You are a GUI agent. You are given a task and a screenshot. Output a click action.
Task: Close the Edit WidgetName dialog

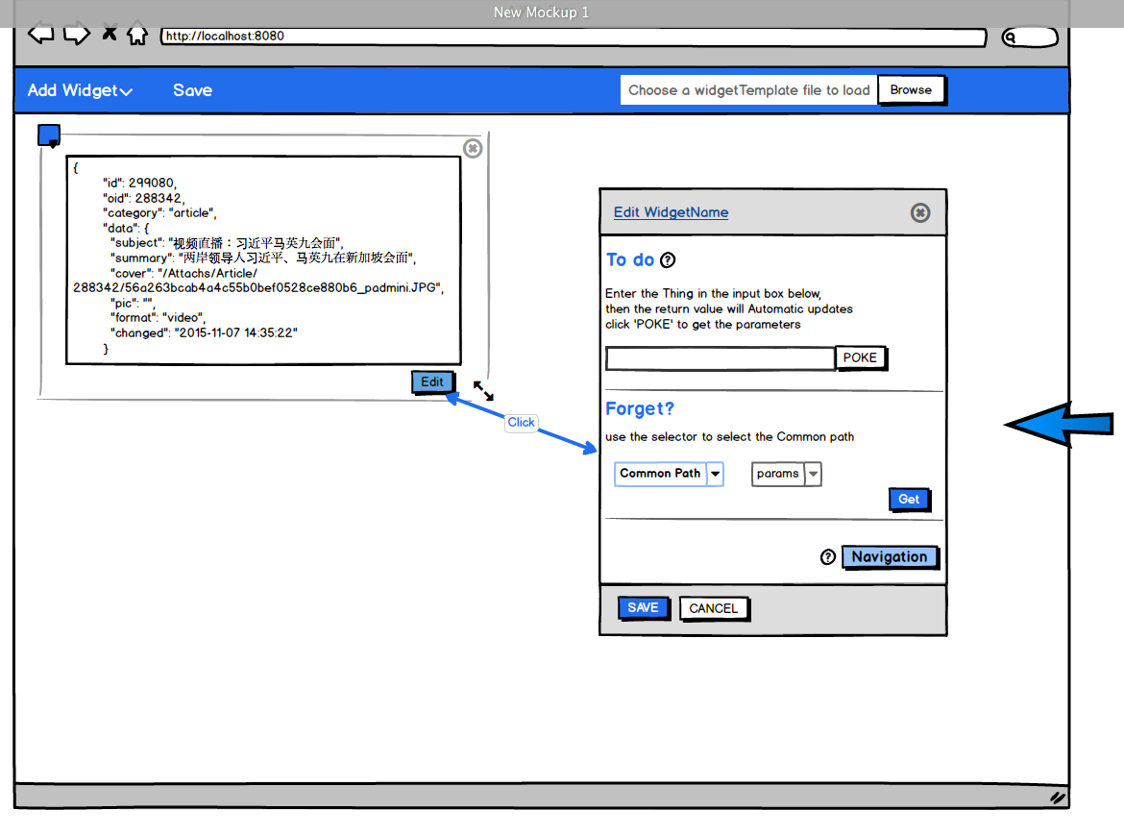pyautogui.click(x=919, y=212)
